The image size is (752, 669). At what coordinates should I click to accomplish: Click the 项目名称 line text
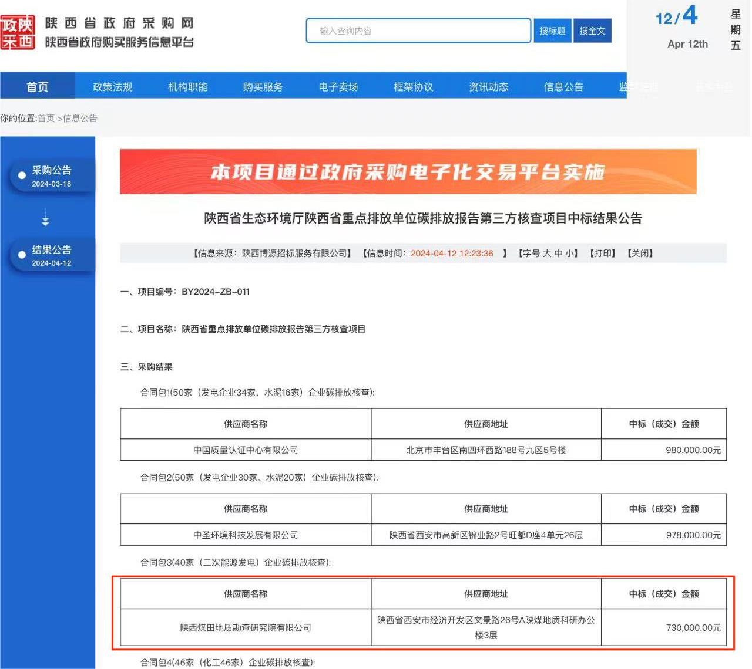point(243,329)
